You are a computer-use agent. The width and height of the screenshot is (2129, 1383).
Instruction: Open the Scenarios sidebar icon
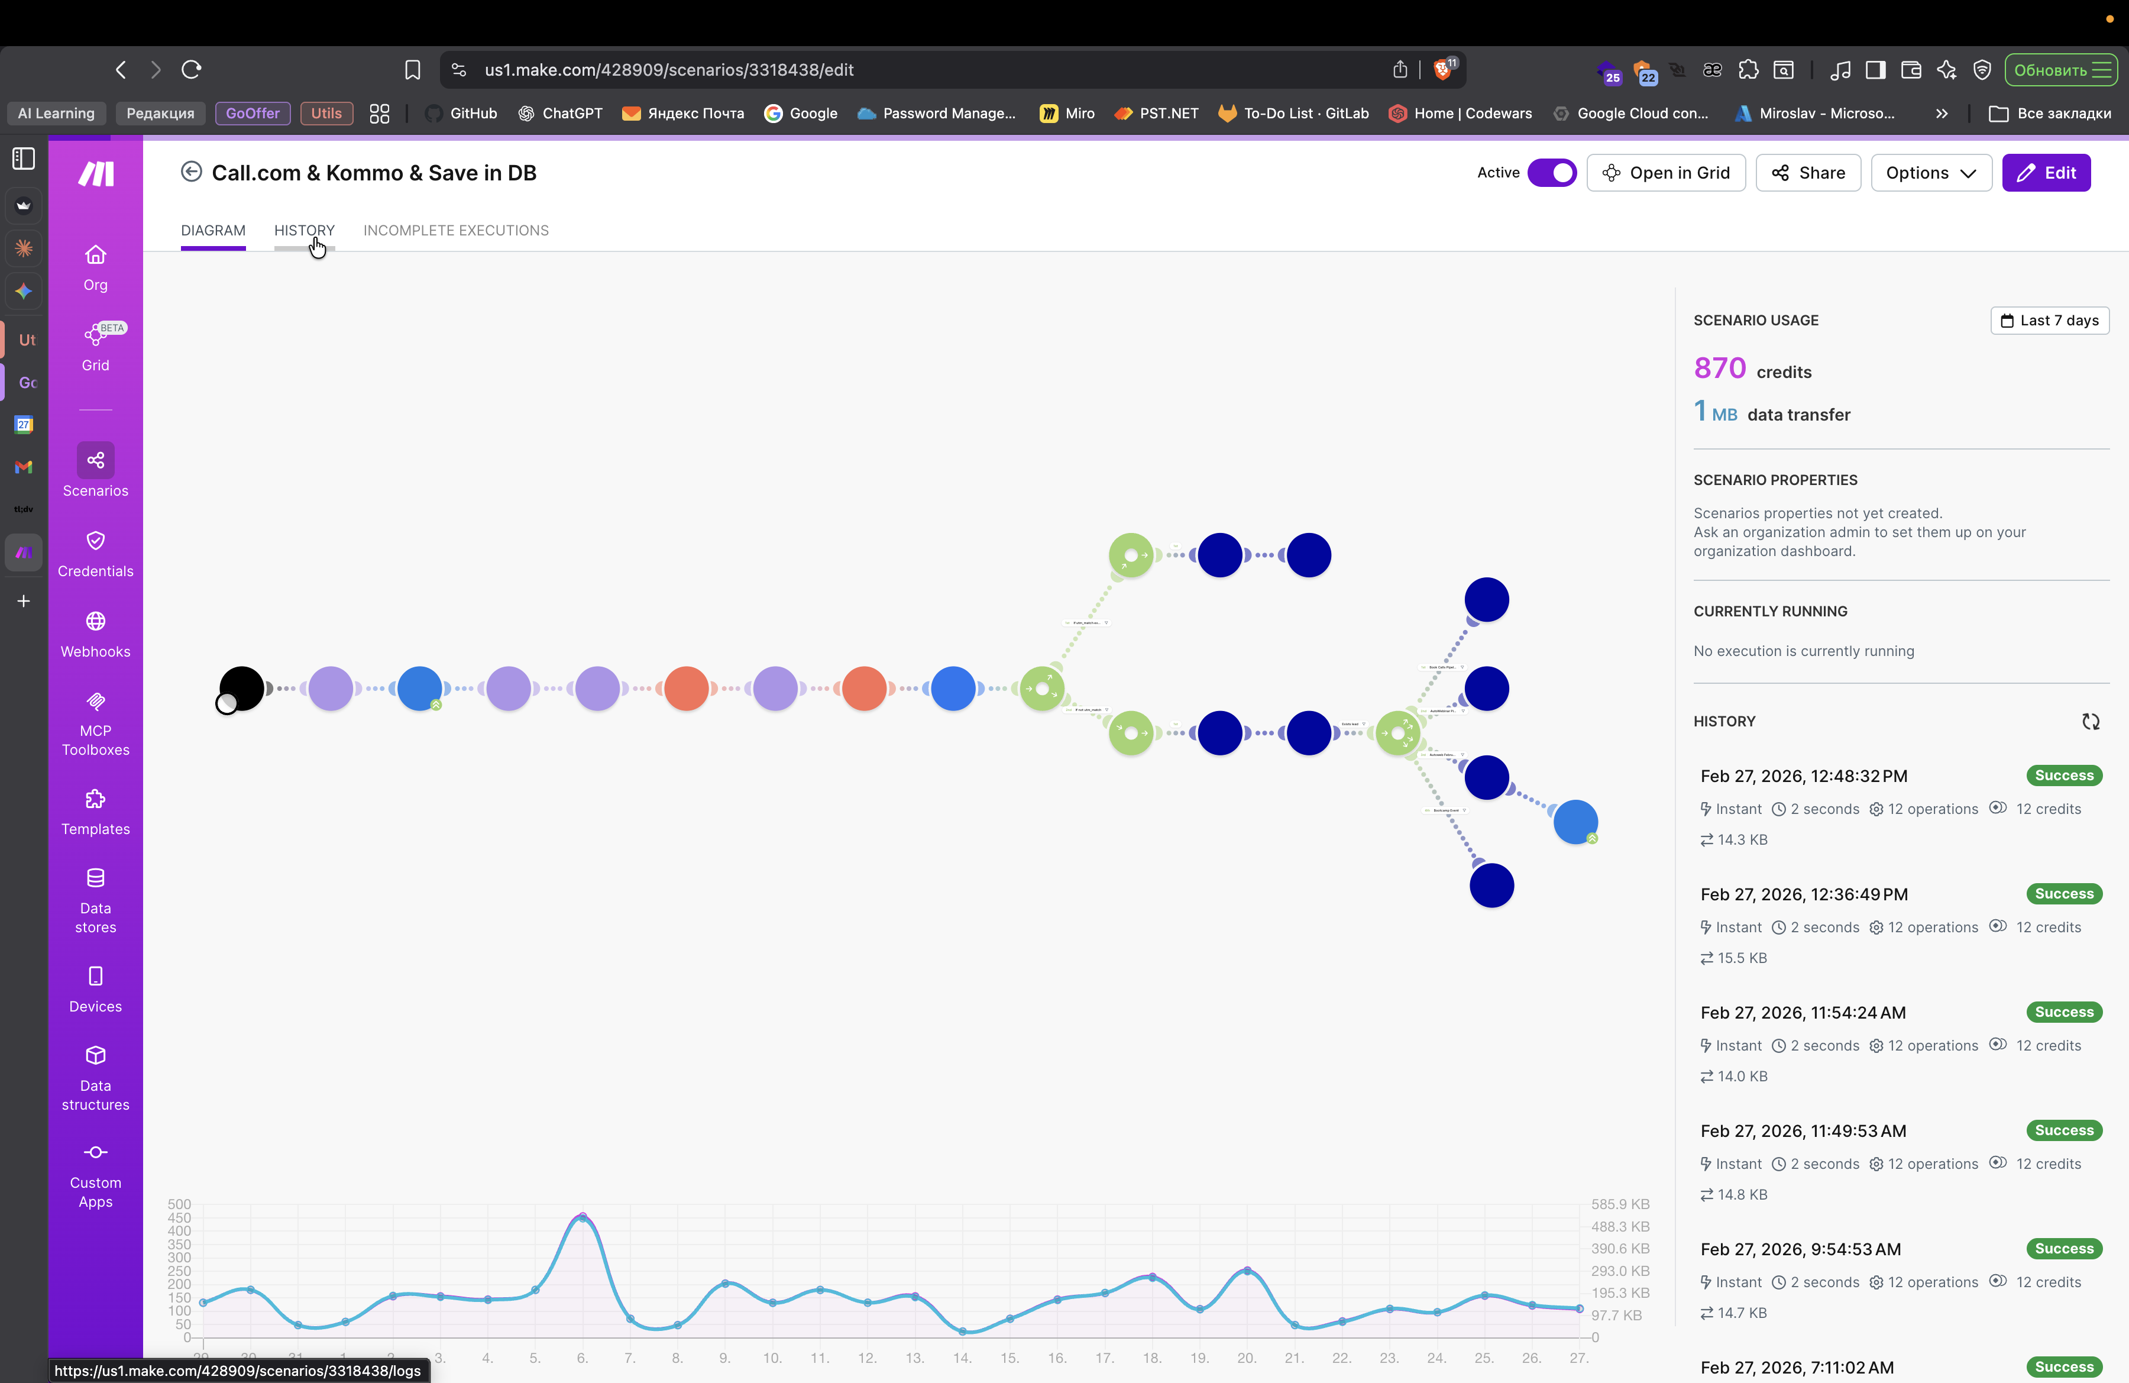(95, 461)
